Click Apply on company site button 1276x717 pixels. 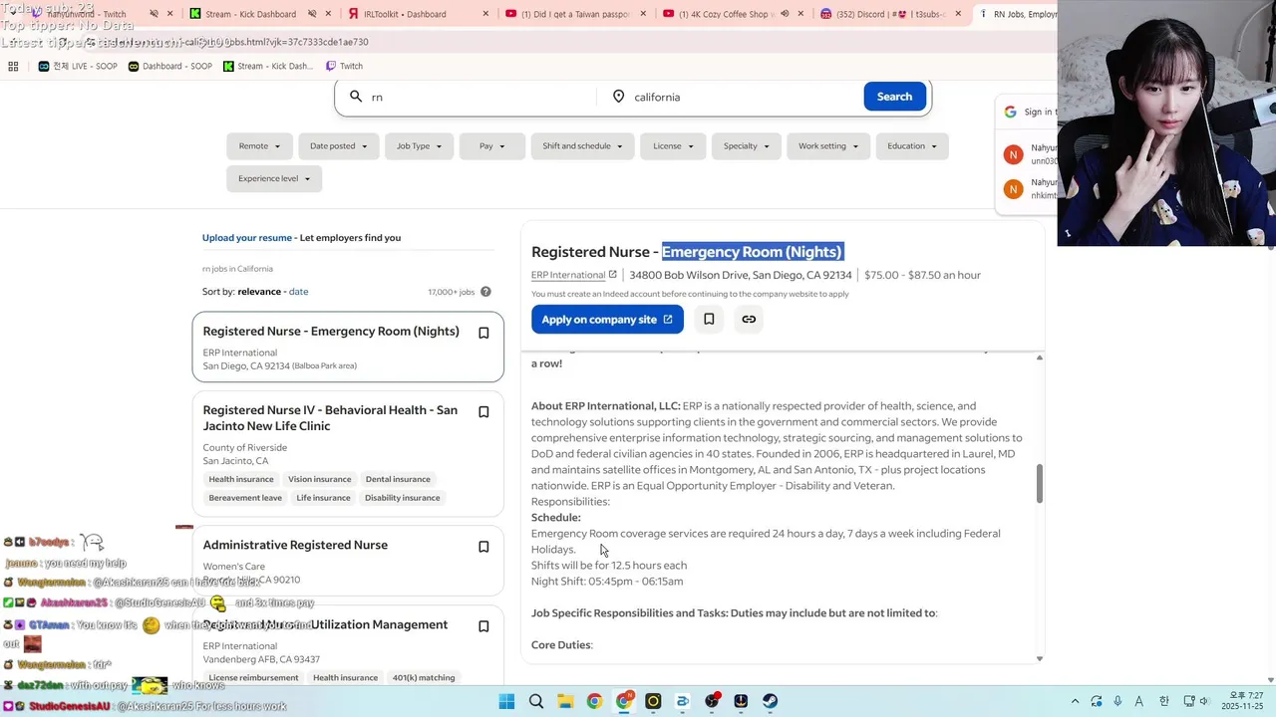coord(607,319)
